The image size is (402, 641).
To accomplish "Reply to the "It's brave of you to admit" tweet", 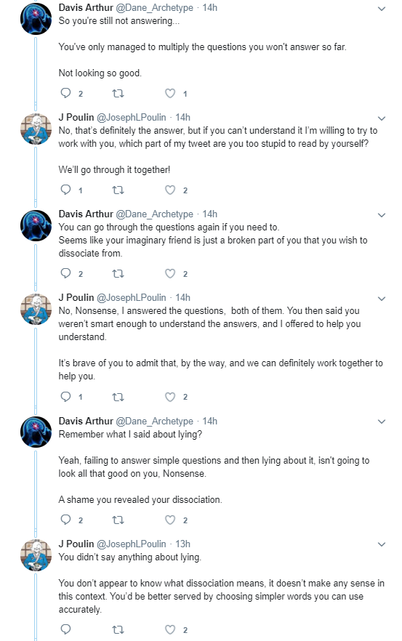I will pyautogui.click(x=66, y=397).
